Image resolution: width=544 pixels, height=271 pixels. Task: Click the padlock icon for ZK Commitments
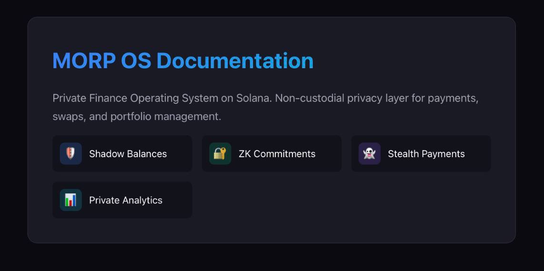(x=220, y=153)
